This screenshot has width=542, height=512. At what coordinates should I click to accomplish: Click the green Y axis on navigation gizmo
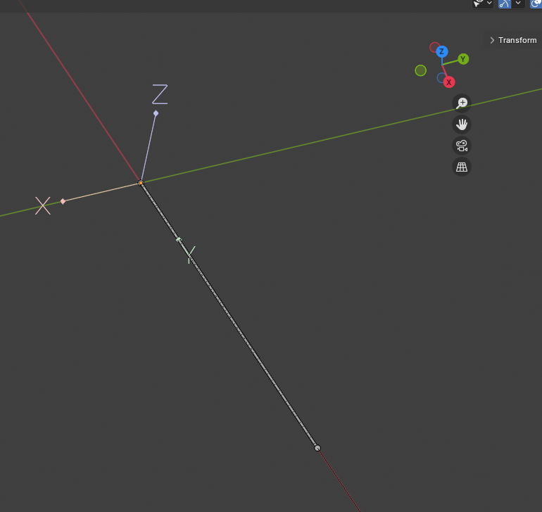(463, 59)
